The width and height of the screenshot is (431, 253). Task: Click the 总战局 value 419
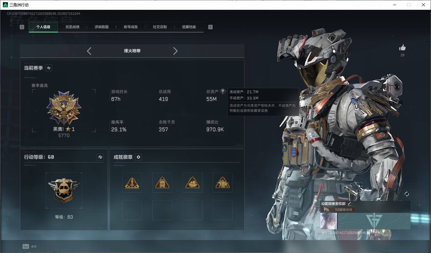[x=163, y=99]
